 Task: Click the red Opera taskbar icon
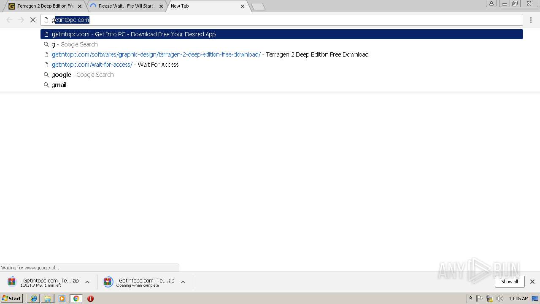[90, 299]
